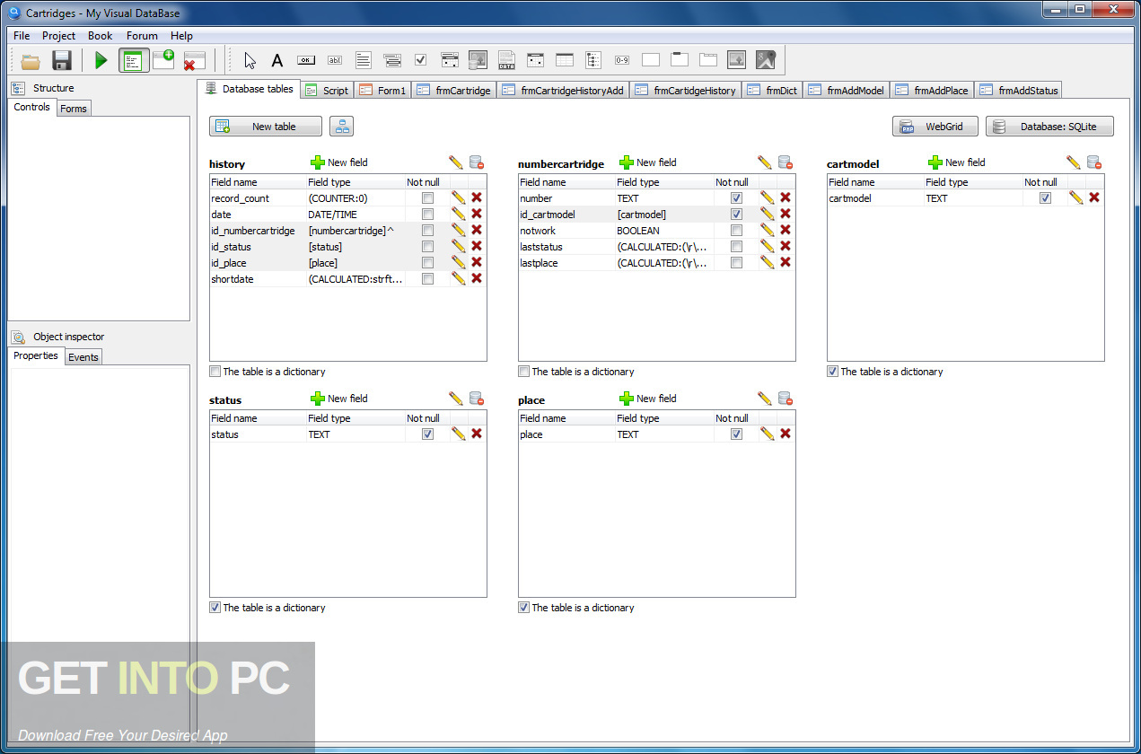
Task: Uncheck status 'The table is a dictionary'
Action: [215, 608]
